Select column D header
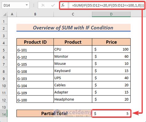This screenshot has height=122, width=146. [x=111, y=14]
